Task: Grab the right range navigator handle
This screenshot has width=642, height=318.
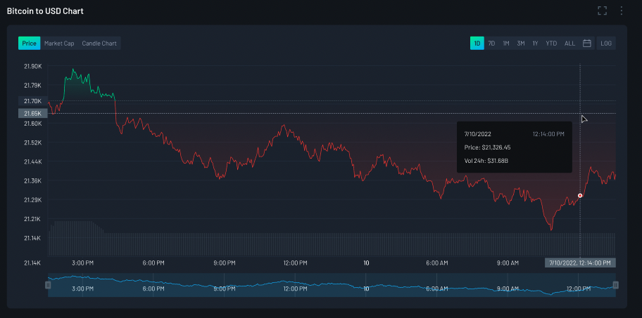Action: [615, 285]
